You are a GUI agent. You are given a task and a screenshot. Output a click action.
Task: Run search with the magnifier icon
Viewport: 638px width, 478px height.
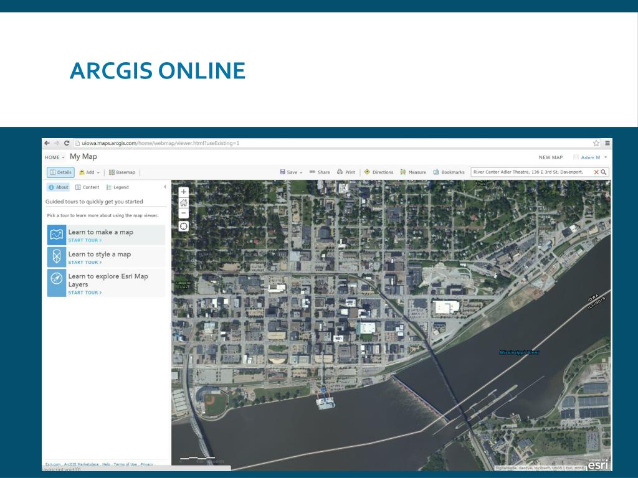pyautogui.click(x=604, y=172)
